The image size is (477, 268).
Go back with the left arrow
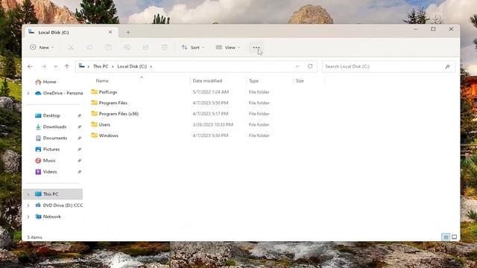click(30, 66)
